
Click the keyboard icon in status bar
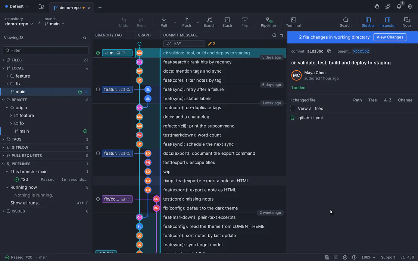pyautogui.click(x=336, y=257)
